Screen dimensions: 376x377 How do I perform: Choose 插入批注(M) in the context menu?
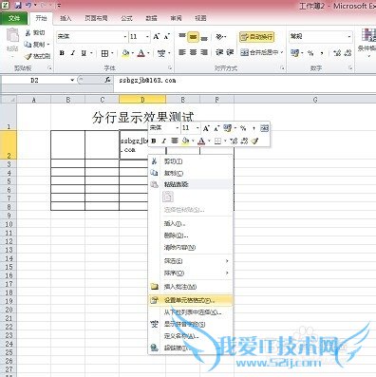click(191, 287)
